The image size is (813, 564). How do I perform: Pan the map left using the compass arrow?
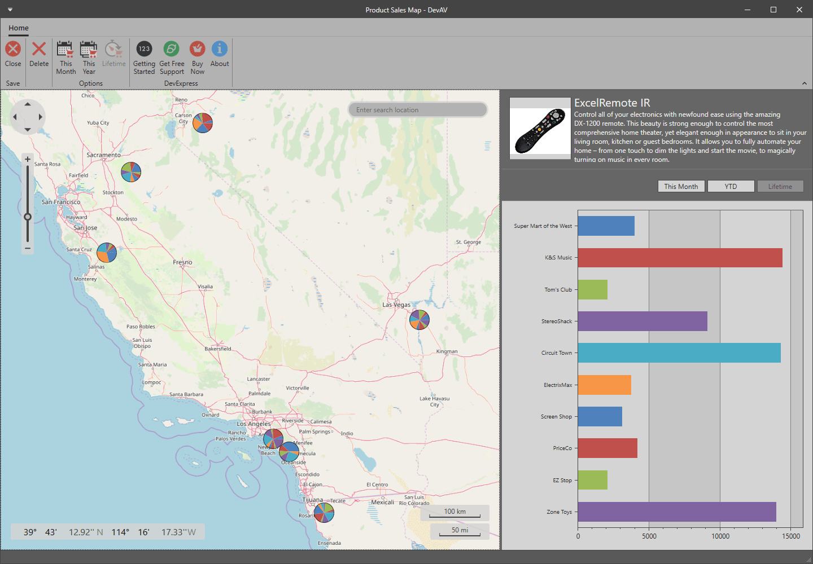(15, 117)
